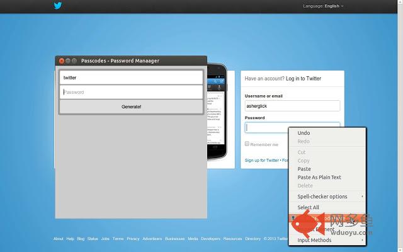Toggle the Remember me checkbox
The height and width of the screenshot is (252, 403).
247,144
